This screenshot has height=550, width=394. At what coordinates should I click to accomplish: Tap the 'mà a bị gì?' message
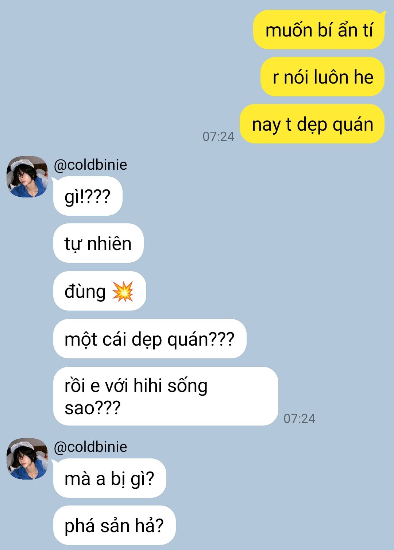(109, 478)
